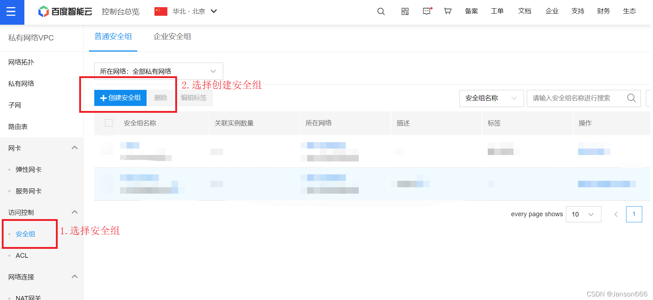
Task: Open the 所在网络 全部私有网络 dropdown
Action: click(x=158, y=71)
